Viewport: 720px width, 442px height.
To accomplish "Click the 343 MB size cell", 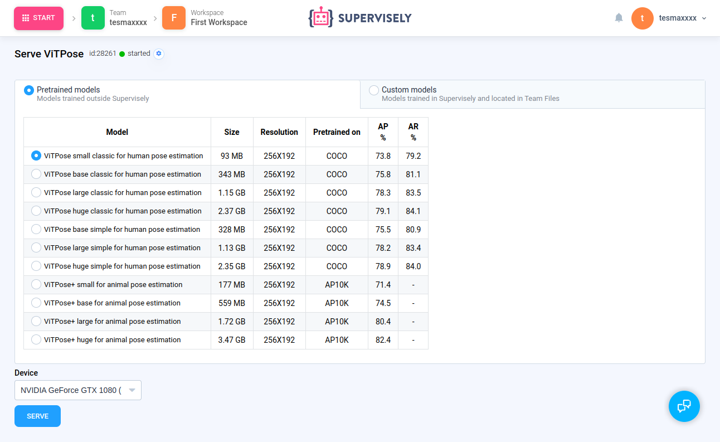I will [232, 174].
